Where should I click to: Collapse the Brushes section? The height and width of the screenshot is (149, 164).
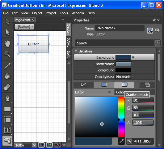76,51
